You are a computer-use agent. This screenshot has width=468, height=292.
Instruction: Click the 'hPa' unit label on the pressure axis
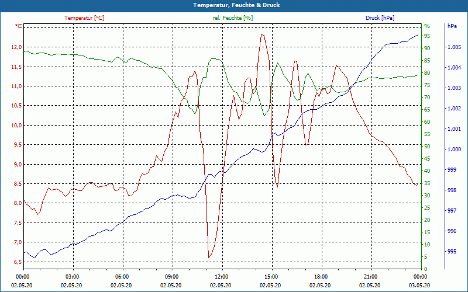pos(452,26)
